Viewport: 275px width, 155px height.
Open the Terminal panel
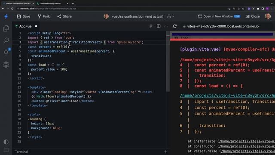coord(21,152)
